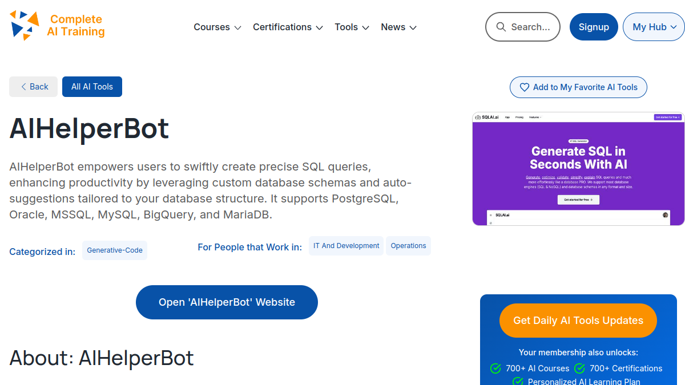Expand the Courses menu chevron
685x385 pixels.
pyautogui.click(x=237, y=27)
